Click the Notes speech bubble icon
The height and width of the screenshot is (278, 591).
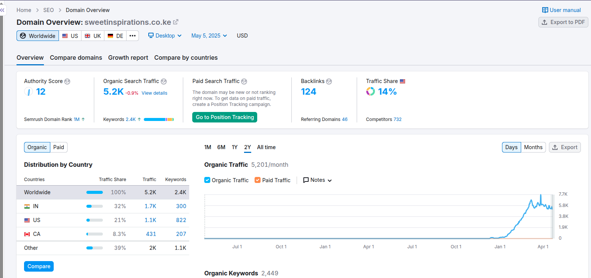(x=306, y=180)
